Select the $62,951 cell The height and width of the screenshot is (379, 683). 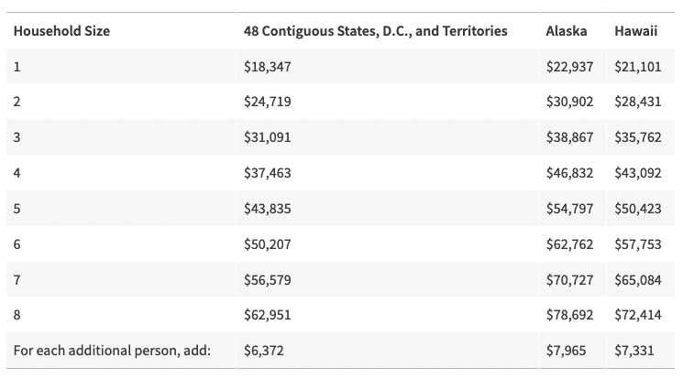267,315
